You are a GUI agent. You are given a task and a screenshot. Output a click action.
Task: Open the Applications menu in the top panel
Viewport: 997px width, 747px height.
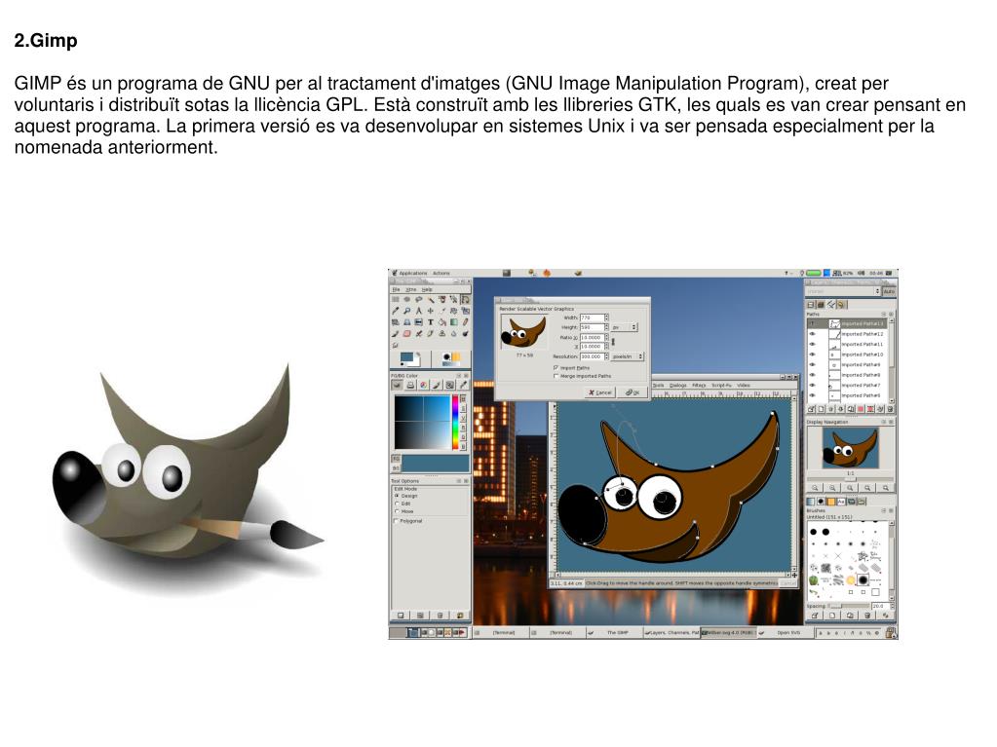412,273
